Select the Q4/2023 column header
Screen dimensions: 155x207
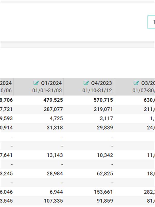pos(89,87)
